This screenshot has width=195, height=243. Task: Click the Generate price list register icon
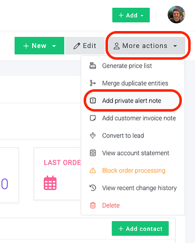[x=93, y=66]
